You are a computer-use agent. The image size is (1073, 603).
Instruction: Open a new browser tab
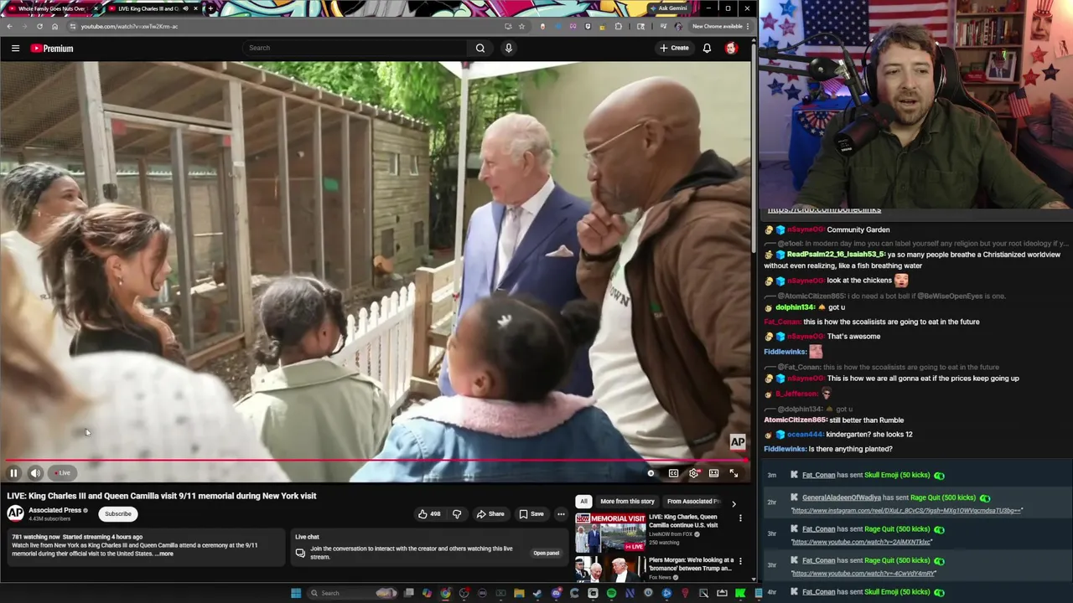pos(210,8)
